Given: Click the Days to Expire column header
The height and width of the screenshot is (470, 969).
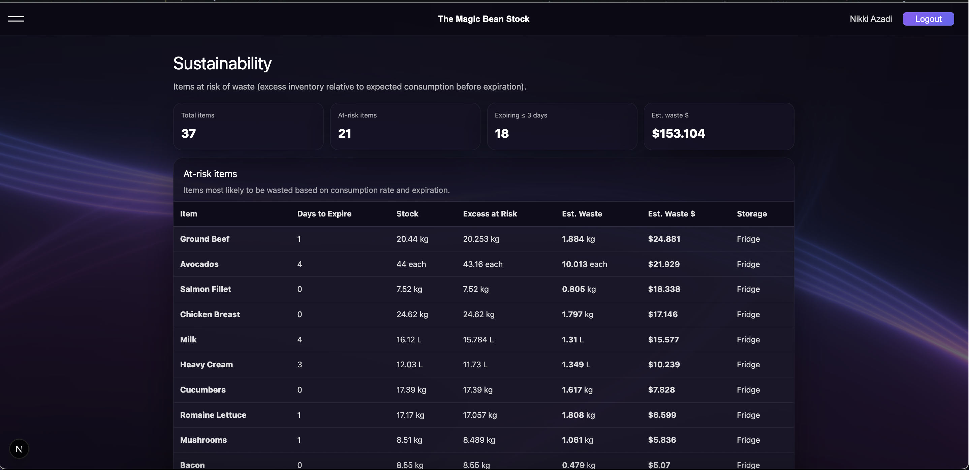Looking at the screenshot, I should [324, 213].
